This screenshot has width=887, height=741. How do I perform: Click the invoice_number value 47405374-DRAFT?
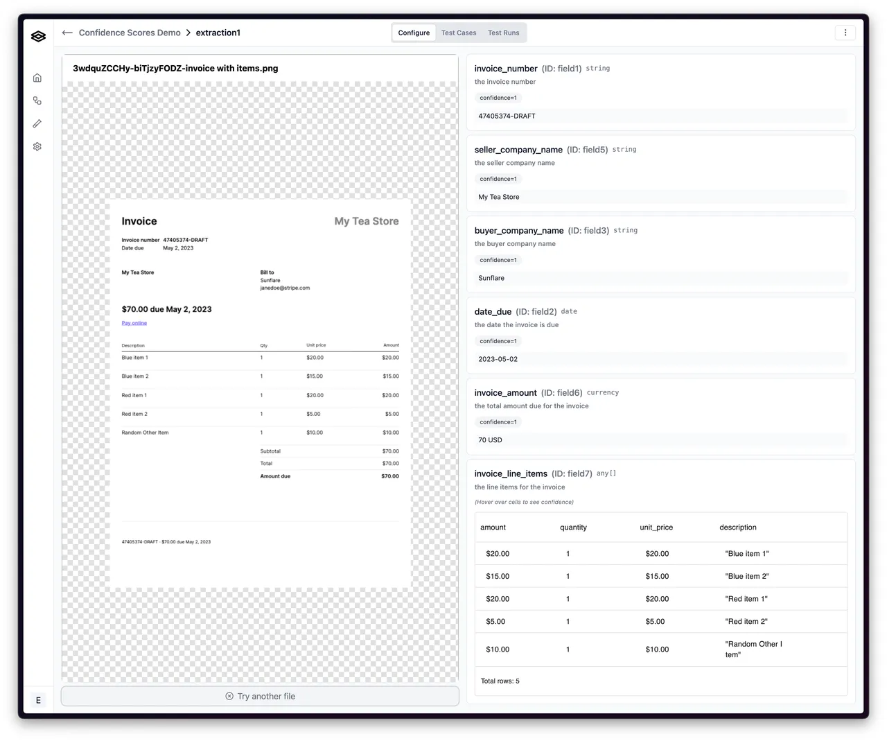pyautogui.click(x=661, y=116)
